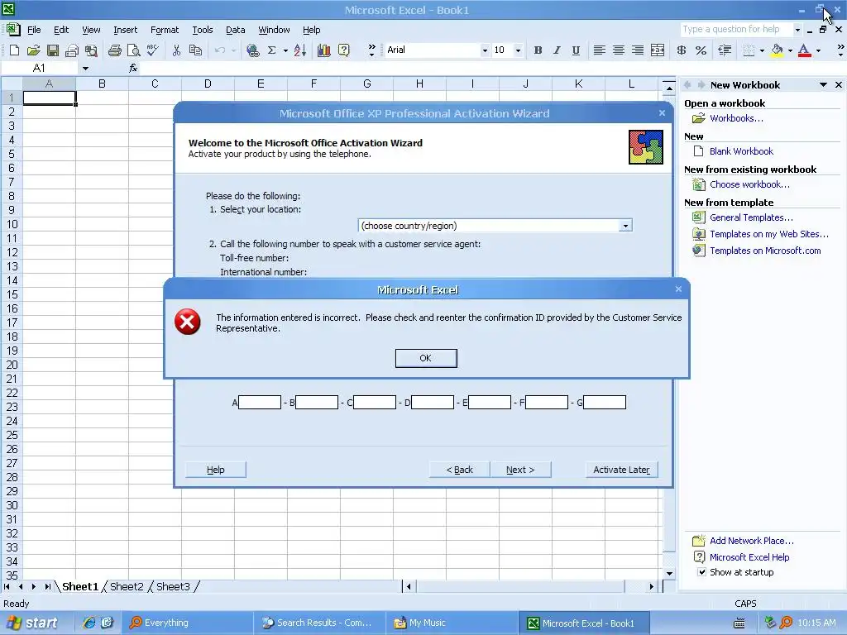Click the Copy toolbar icon
This screenshot has height=635, width=847.
[x=195, y=50]
